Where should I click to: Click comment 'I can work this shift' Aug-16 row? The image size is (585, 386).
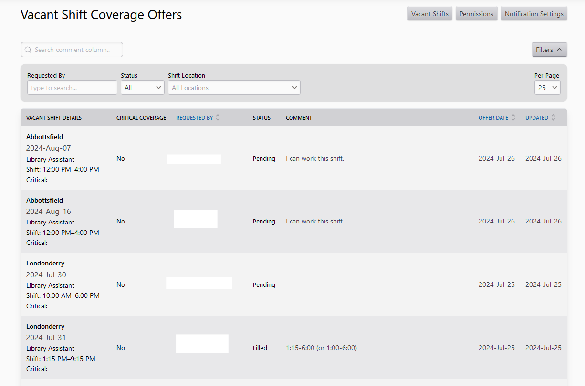tap(315, 221)
